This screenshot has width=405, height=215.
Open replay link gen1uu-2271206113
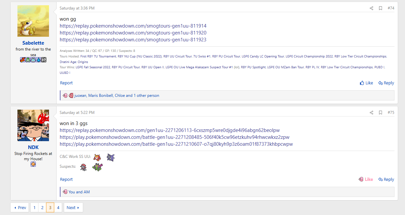point(170,130)
